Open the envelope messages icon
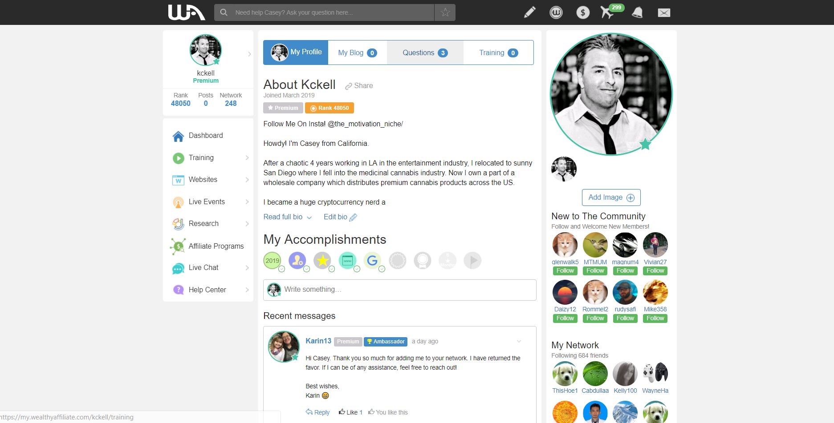This screenshot has height=423, width=834. [664, 13]
